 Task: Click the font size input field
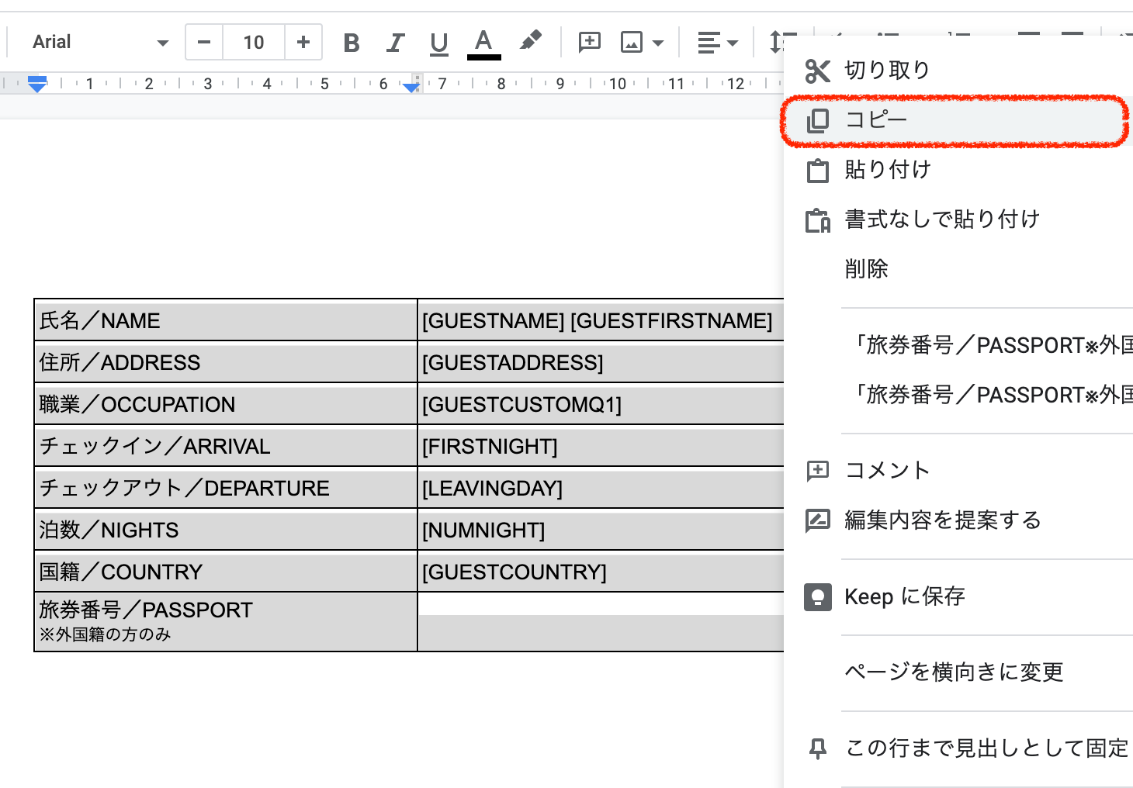click(x=254, y=42)
